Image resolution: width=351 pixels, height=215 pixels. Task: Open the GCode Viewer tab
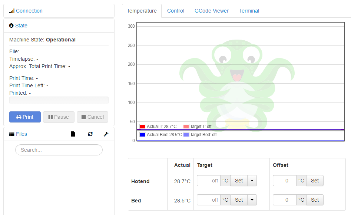click(x=212, y=11)
